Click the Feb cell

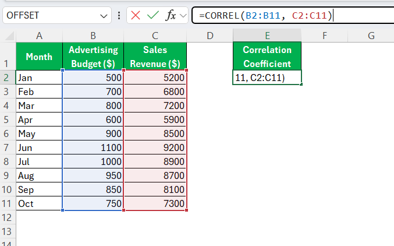[x=39, y=92]
